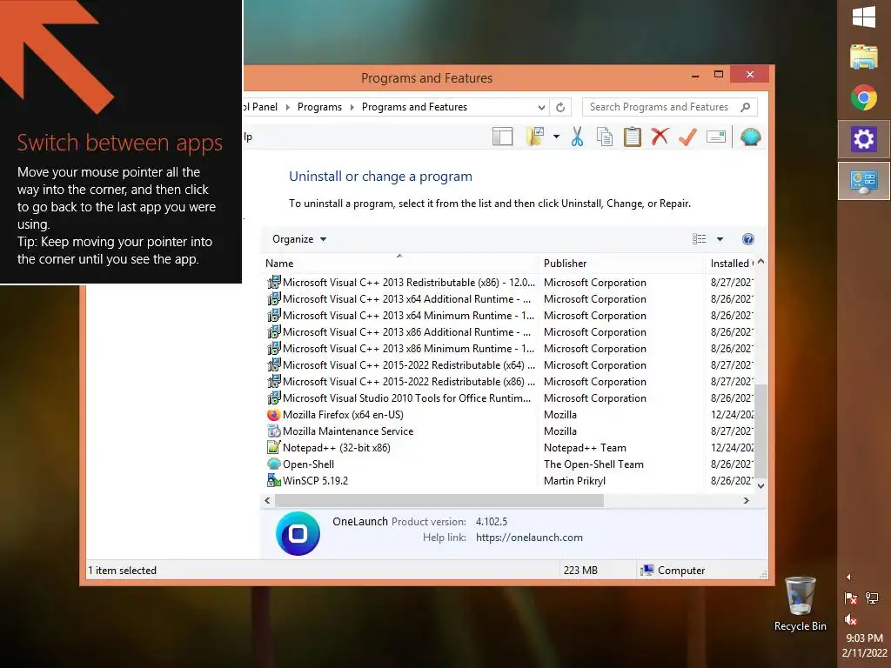
Task: Click the vertical scrollbar thumb in the list
Action: pyautogui.click(x=760, y=431)
